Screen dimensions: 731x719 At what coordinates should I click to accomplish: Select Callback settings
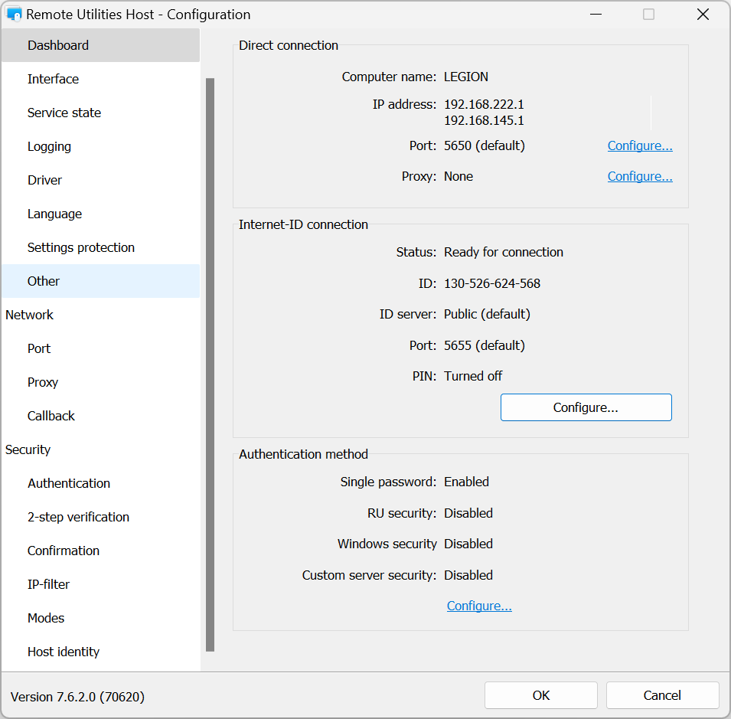tap(51, 416)
